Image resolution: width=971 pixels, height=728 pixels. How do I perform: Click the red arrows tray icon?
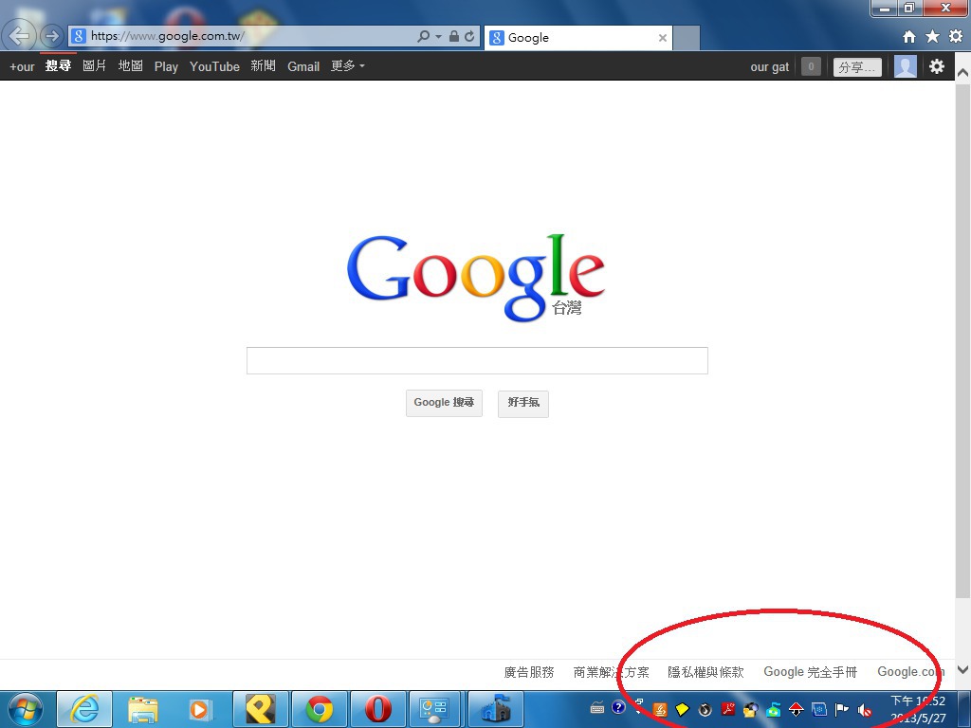[x=797, y=709]
